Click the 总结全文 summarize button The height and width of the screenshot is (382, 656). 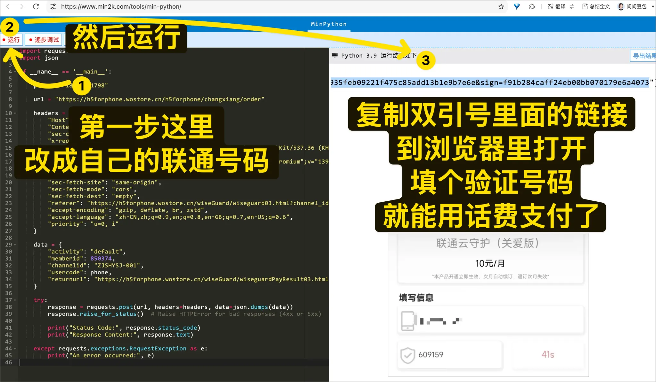pos(596,6)
